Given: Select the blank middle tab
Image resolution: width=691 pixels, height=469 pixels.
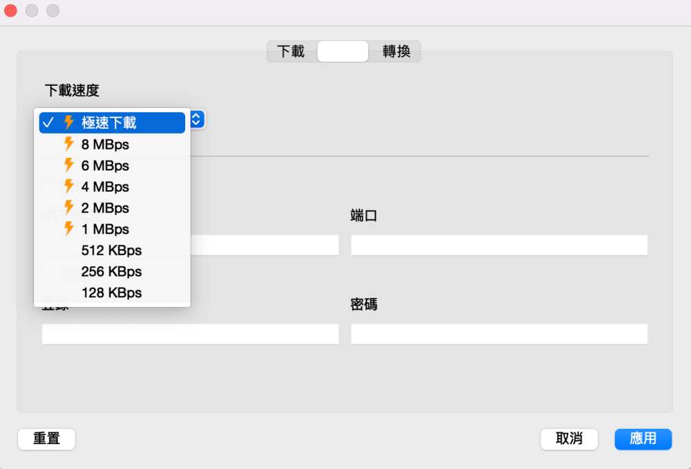Looking at the screenshot, I should click(343, 52).
